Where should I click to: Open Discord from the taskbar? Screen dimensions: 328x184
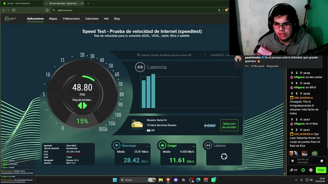(176, 180)
